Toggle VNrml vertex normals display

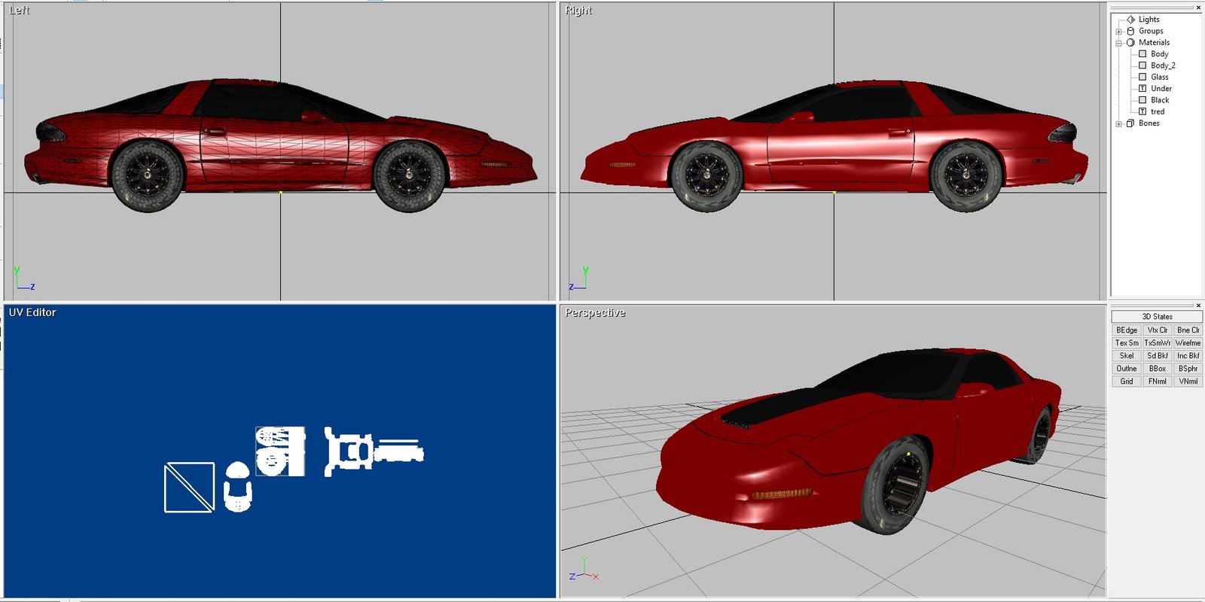point(1188,382)
